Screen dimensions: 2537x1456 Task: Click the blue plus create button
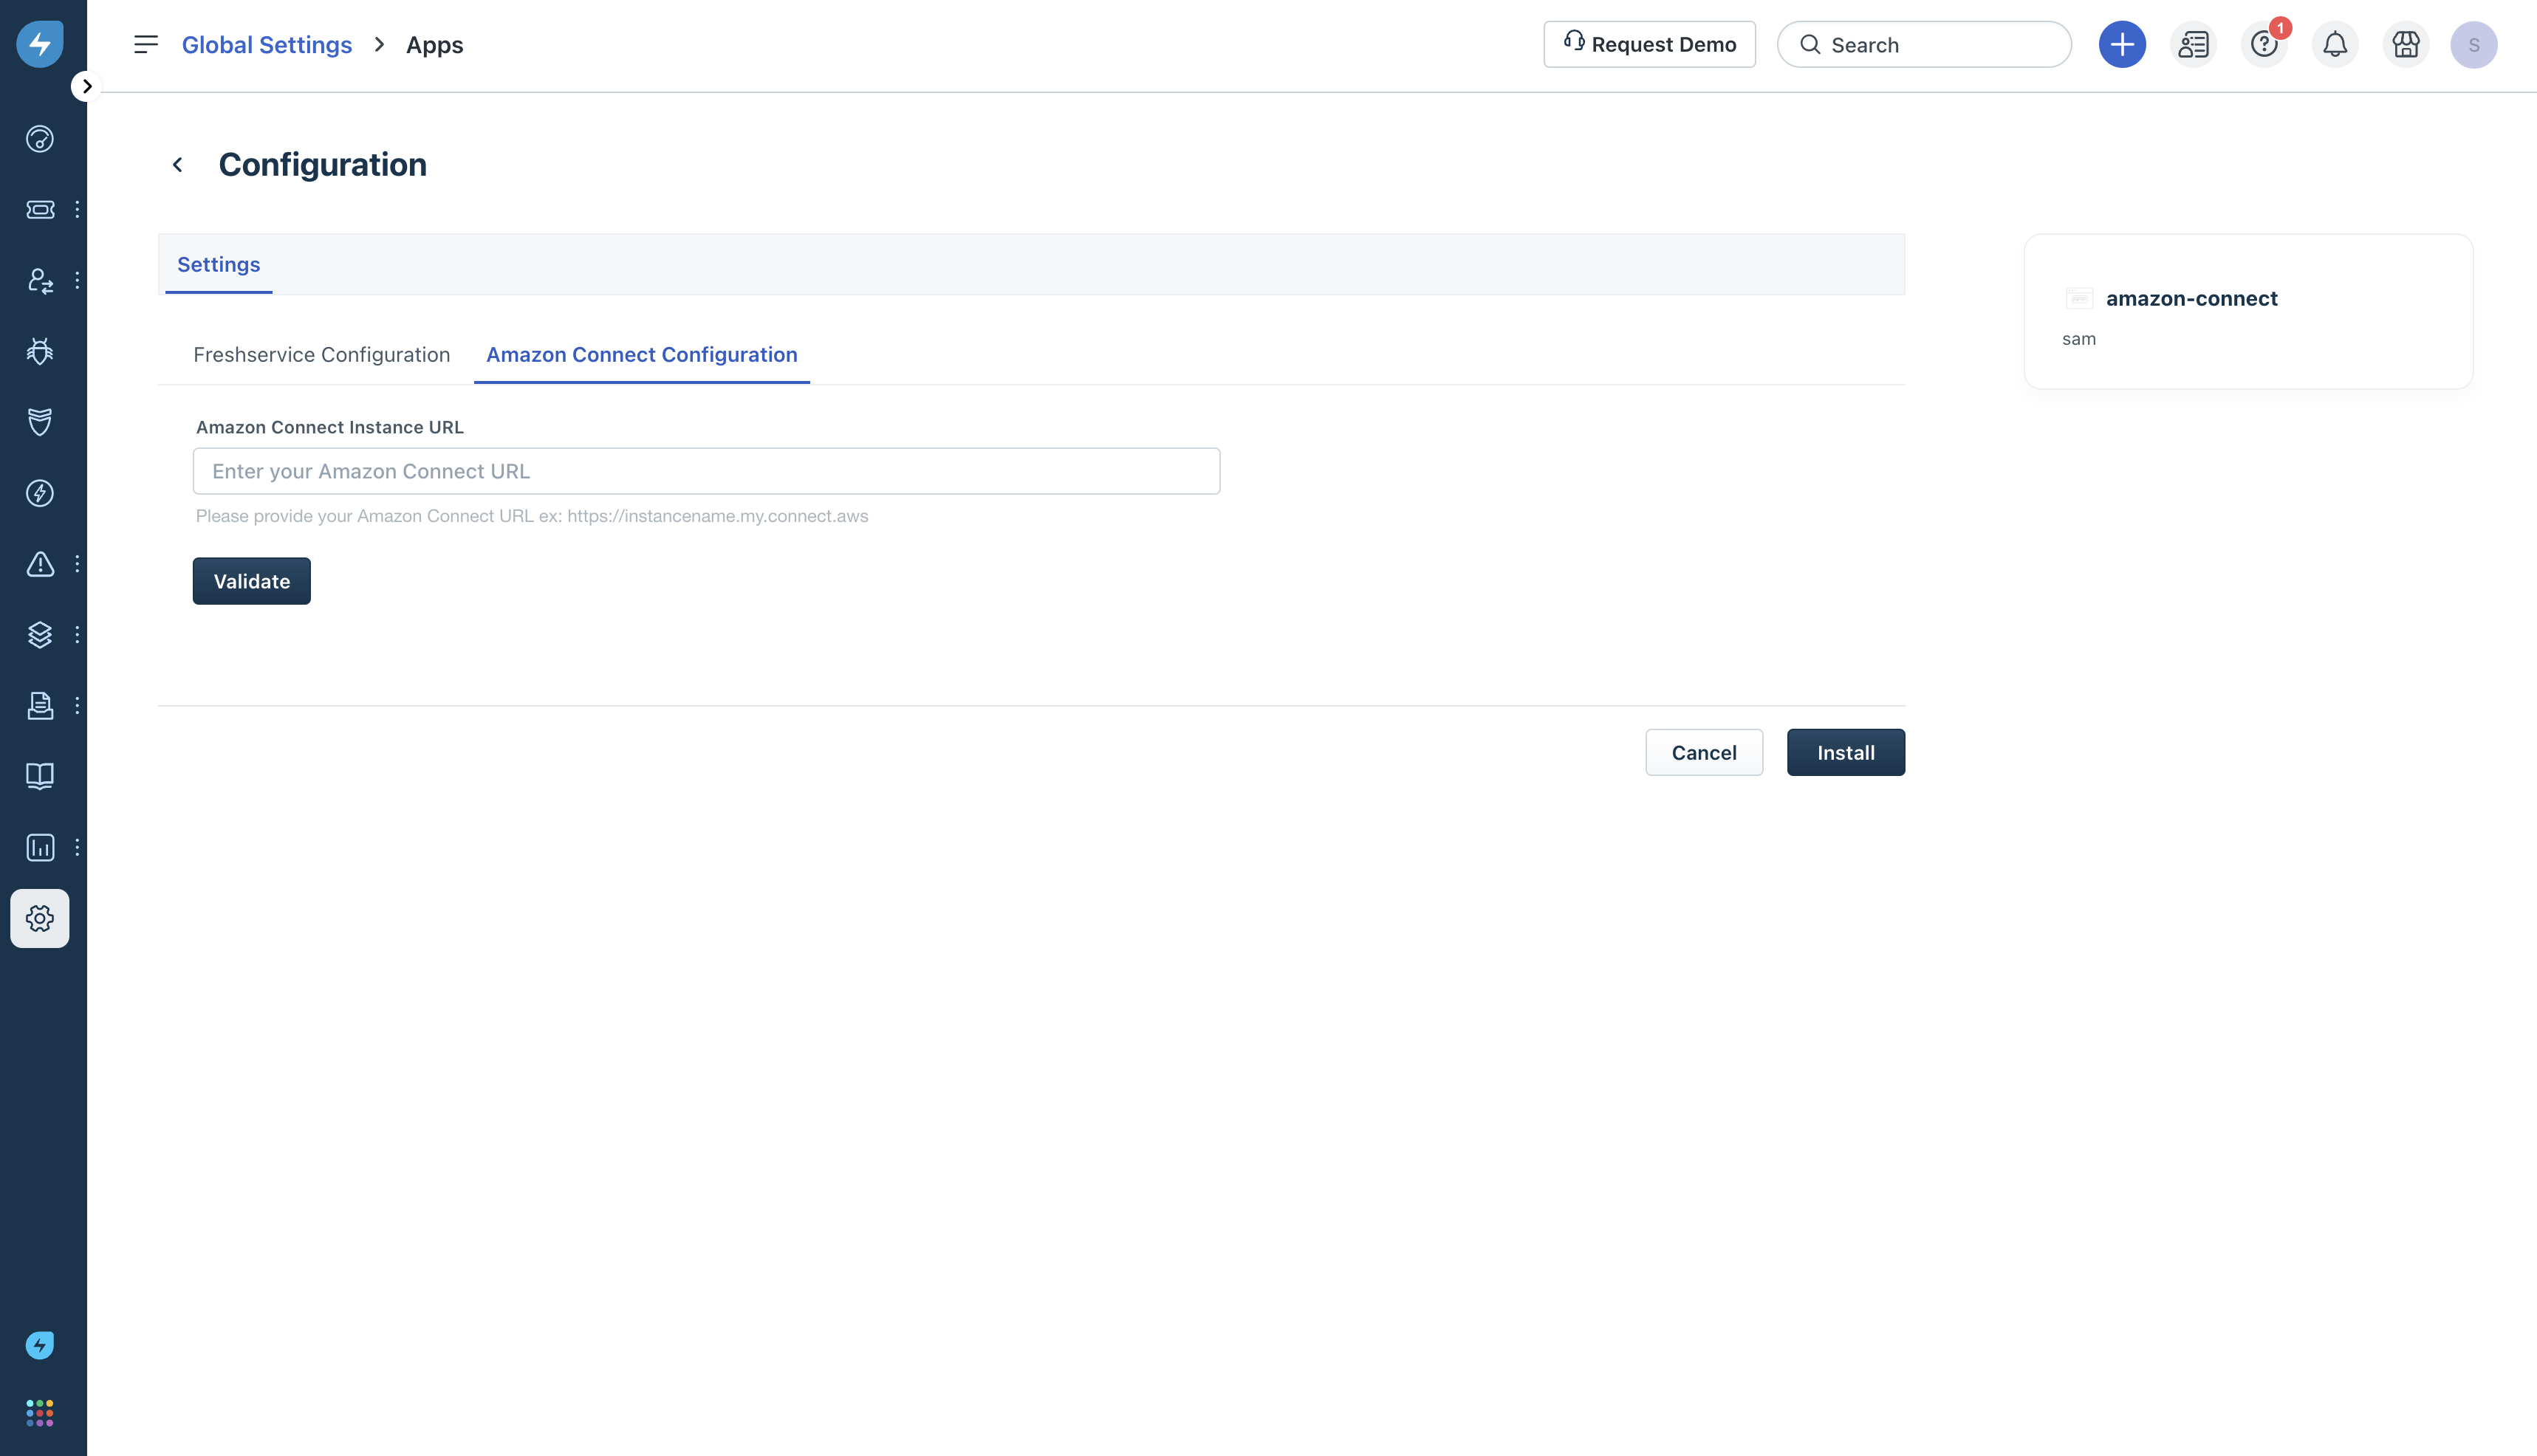2122,45
